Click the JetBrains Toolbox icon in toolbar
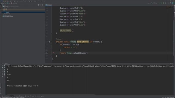The width and height of the screenshot is (175, 98). pyautogui.click(x=174, y=3)
